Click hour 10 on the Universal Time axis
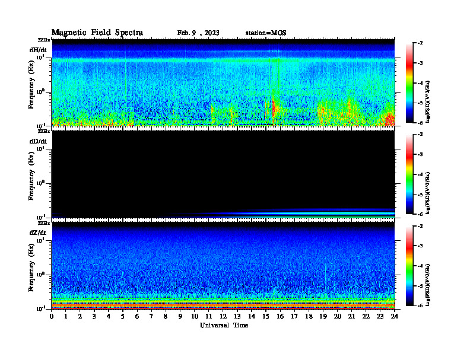 point(195,317)
